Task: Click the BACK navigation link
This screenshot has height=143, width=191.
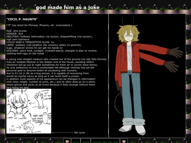Action: (76, 142)
